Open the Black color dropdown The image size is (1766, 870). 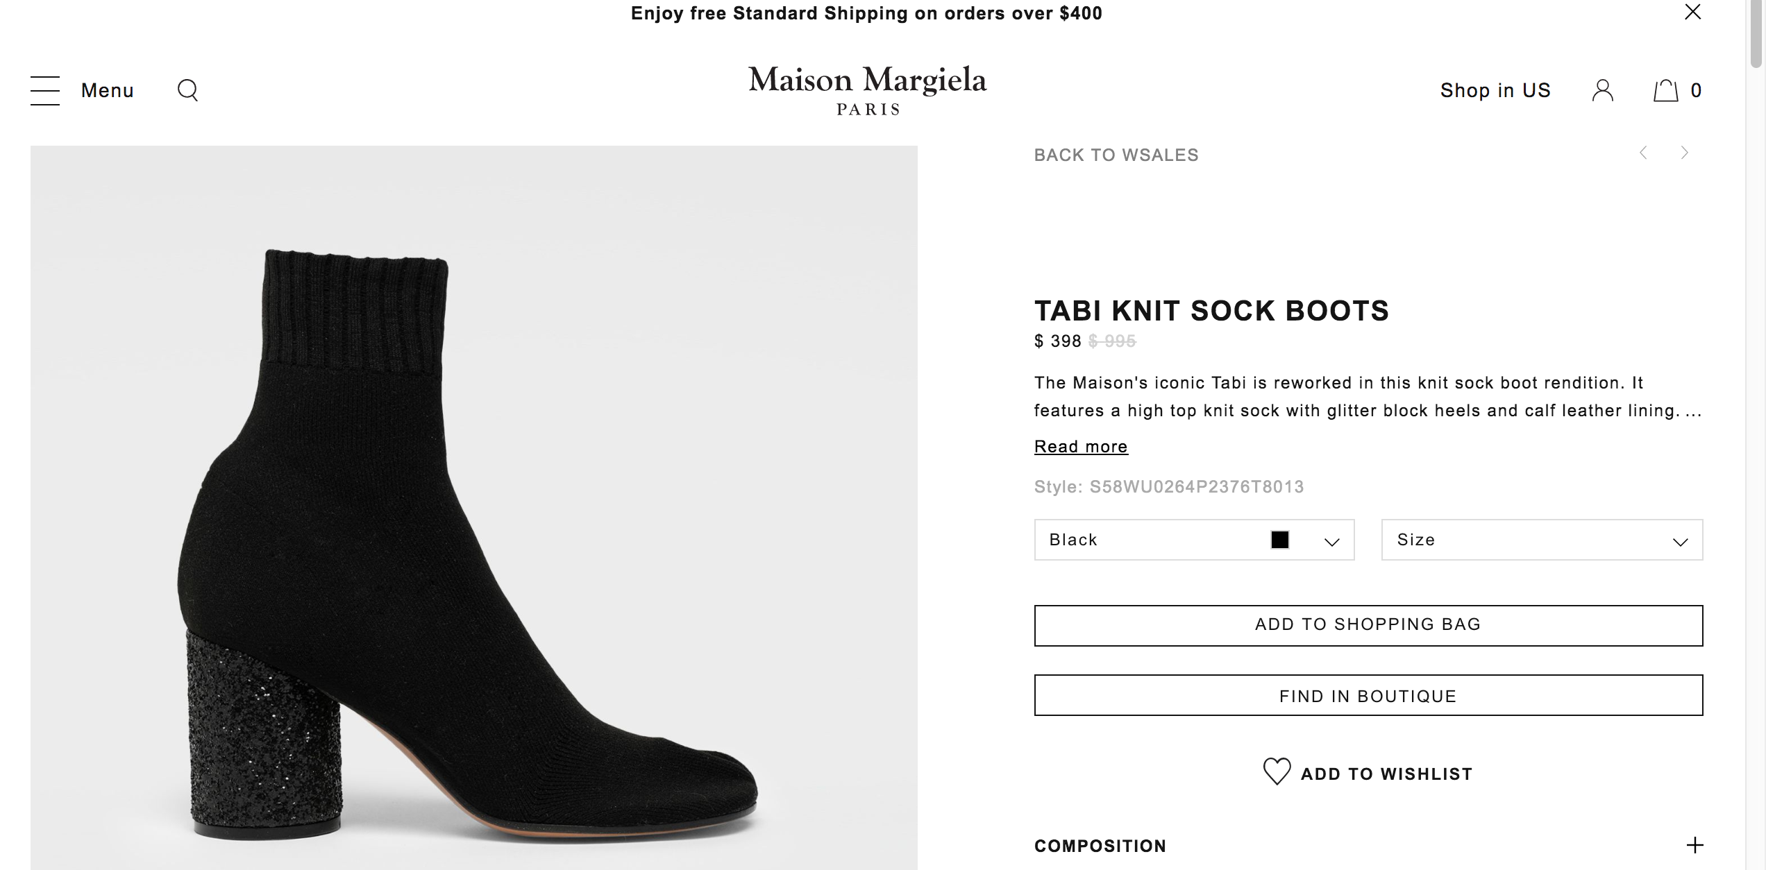click(1194, 540)
